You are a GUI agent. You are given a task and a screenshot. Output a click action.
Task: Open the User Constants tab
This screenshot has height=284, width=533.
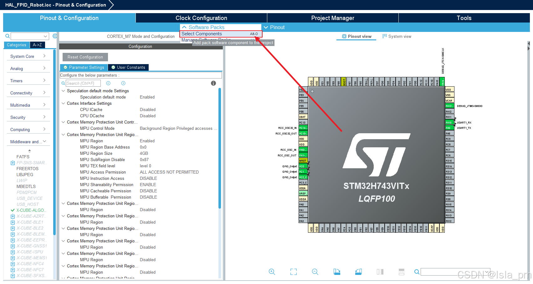[x=128, y=67]
